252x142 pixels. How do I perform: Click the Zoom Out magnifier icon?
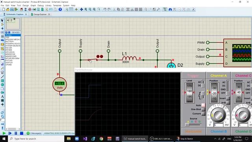pyautogui.click(x=90, y=9)
